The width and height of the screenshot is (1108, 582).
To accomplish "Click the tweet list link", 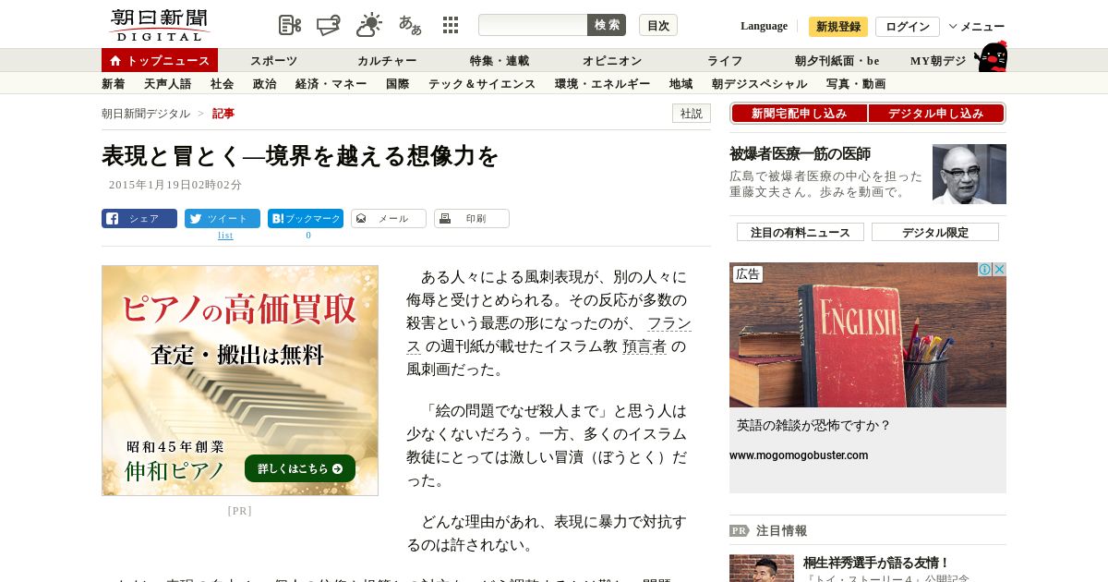I will pos(225,236).
